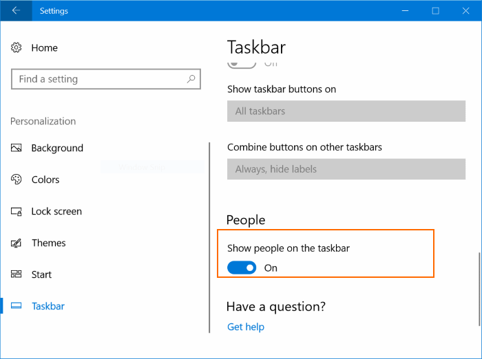Click the Lock screen icon
The image size is (482, 359).
17,211
